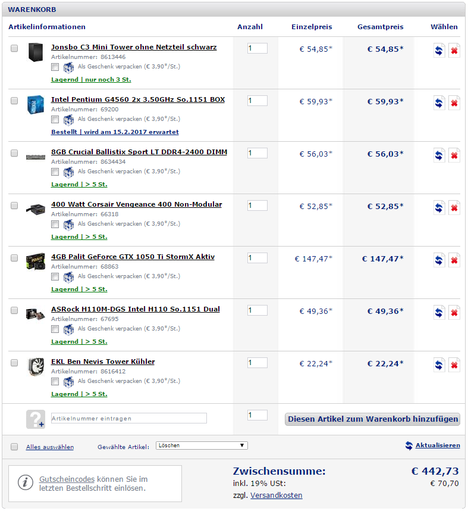Enable gift wrapping for Intel Pentium G4560
468x514 pixels.
pyautogui.click(x=55, y=119)
